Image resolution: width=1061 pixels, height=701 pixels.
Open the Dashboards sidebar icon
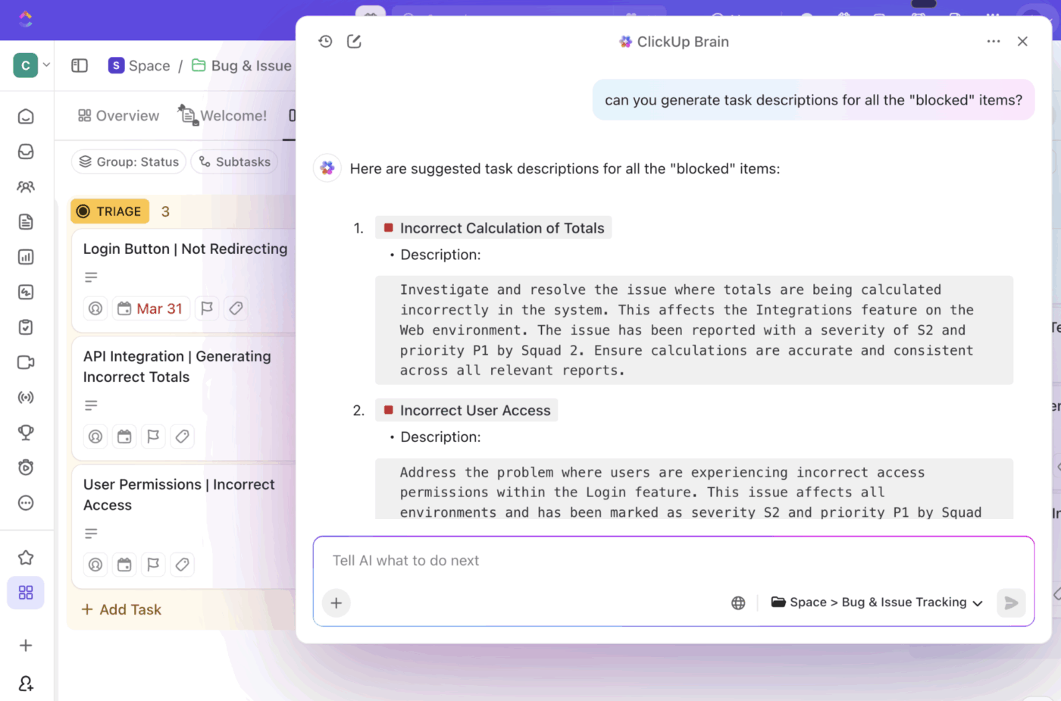(25, 257)
